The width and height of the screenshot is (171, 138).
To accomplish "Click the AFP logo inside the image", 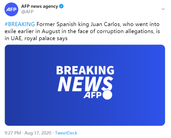I will (x=92, y=95).
